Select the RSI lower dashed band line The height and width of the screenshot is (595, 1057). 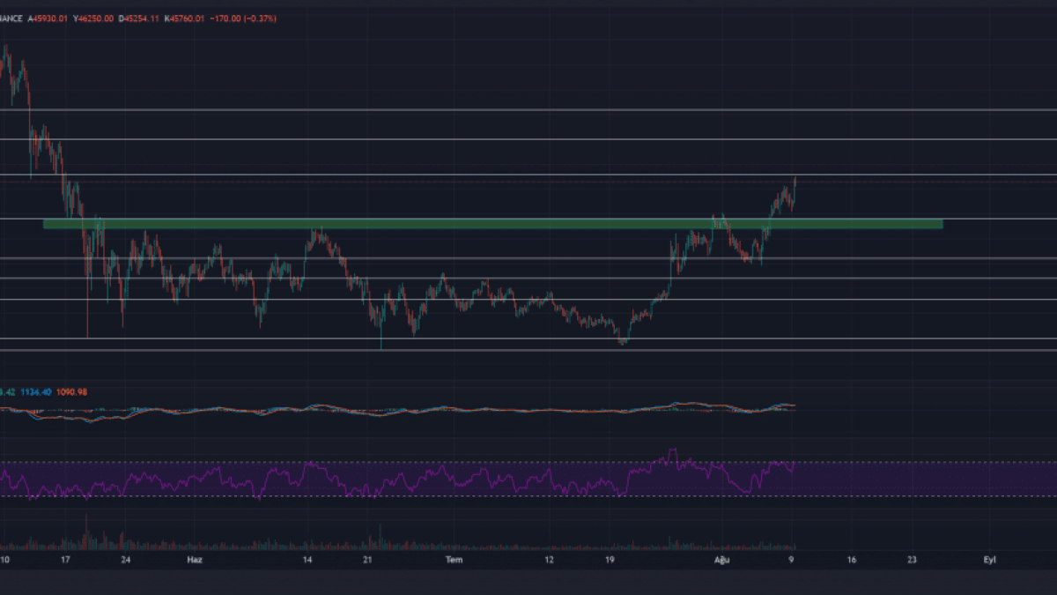pos(881,496)
